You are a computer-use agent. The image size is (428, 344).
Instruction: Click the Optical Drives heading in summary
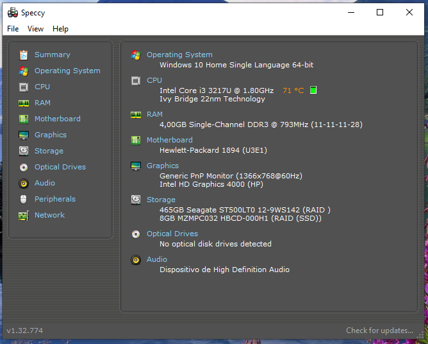tap(172, 234)
